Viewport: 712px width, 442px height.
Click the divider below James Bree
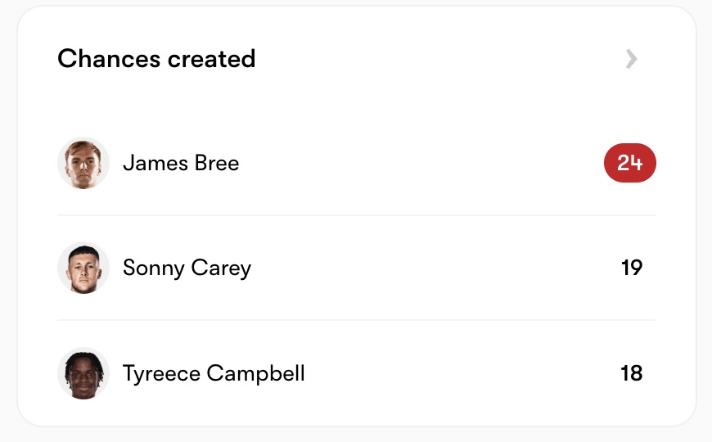(x=357, y=215)
